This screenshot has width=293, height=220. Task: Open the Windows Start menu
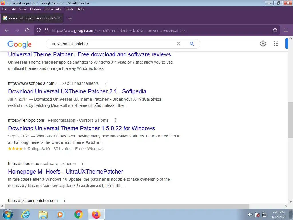coord(7,214)
